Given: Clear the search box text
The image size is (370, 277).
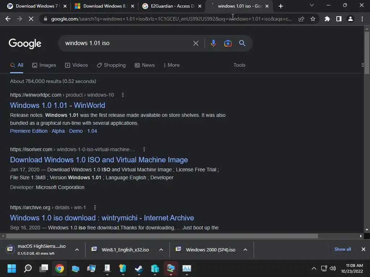Looking at the screenshot, I should point(195,43).
